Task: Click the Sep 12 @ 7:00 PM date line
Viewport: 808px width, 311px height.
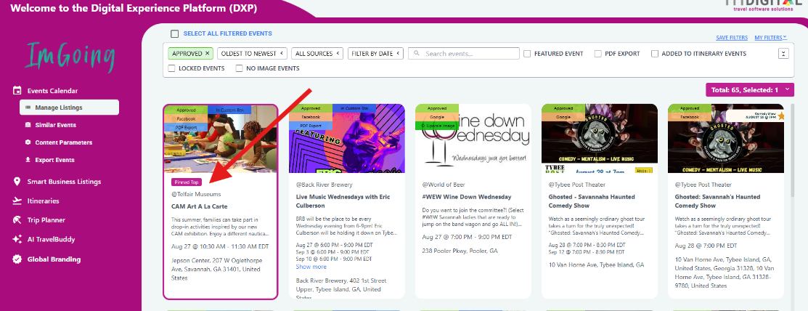Action: coord(587,252)
